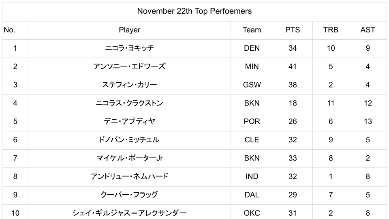Click the 'No.' column header
This screenshot has height=219, width=389.
(9, 30)
